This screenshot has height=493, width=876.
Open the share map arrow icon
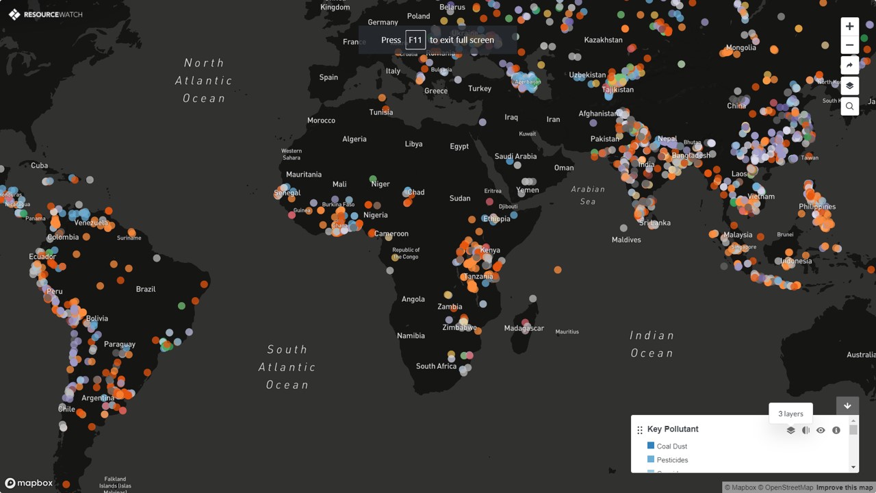coord(849,65)
